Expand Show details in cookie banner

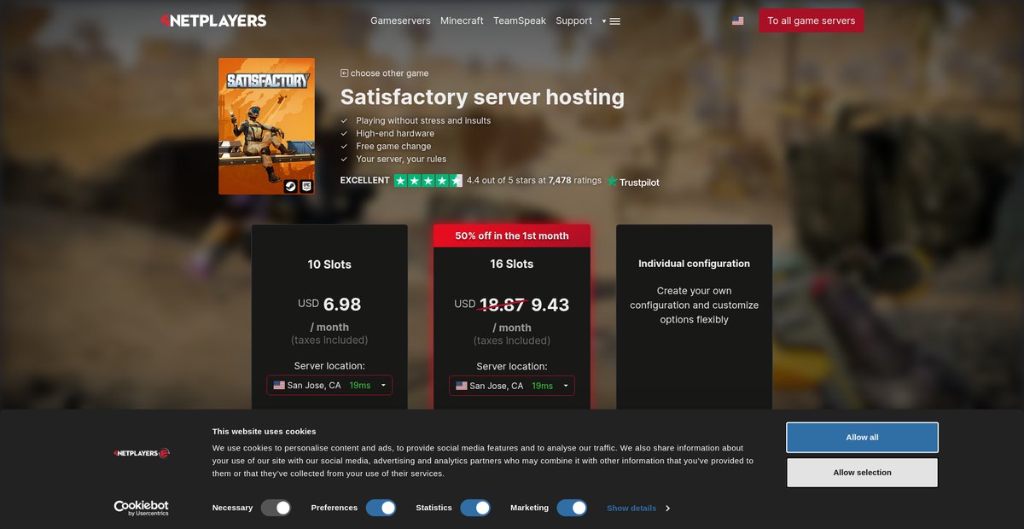tap(638, 508)
